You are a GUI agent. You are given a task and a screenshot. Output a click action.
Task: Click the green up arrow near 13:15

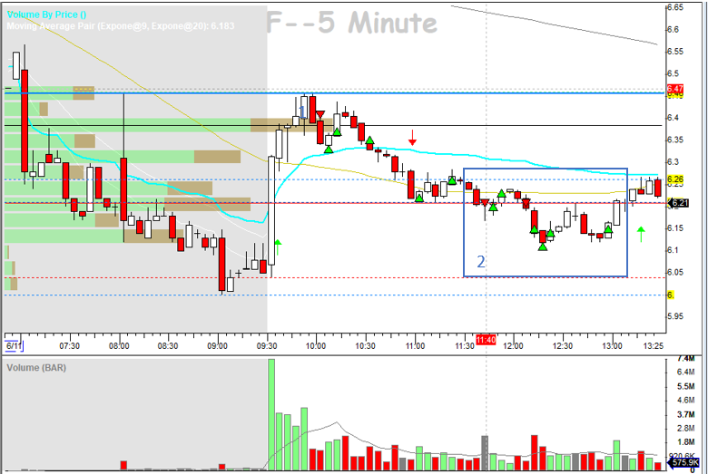pyautogui.click(x=640, y=235)
